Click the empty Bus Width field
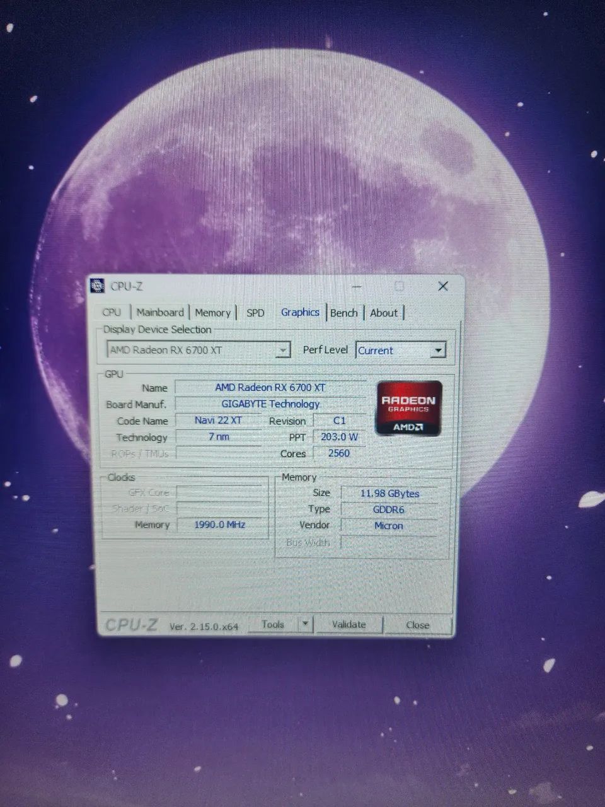The width and height of the screenshot is (605, 807). [389, 542]
